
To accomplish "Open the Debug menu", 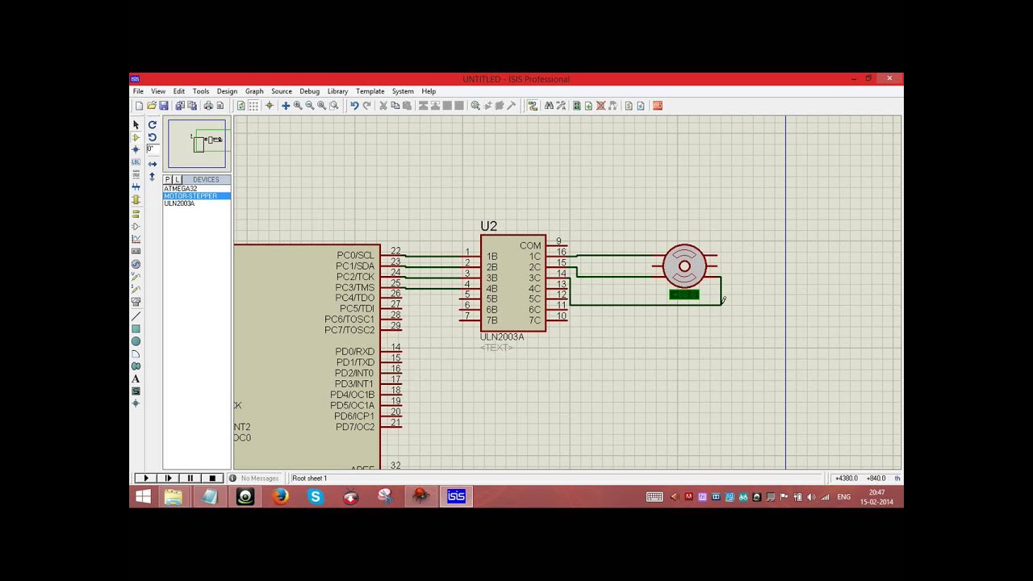I will click(309, 91).
